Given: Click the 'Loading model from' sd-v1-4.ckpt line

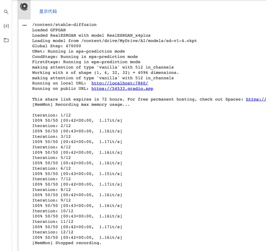Looking at the screenshot, I should pos(114,41).
